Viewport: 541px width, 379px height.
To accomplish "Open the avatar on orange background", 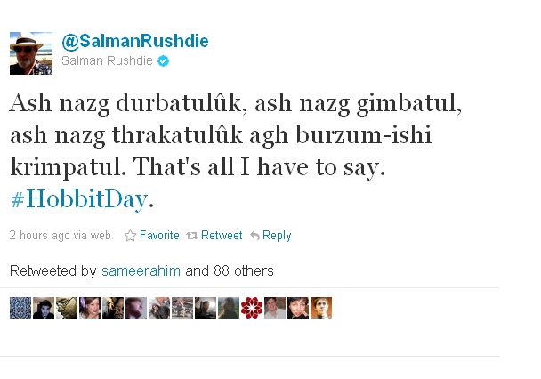I will (x=321, y=308).
